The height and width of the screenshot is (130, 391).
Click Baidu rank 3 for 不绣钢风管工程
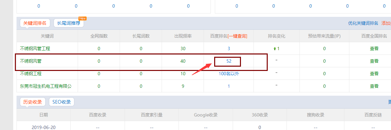[x=229, y=49]
